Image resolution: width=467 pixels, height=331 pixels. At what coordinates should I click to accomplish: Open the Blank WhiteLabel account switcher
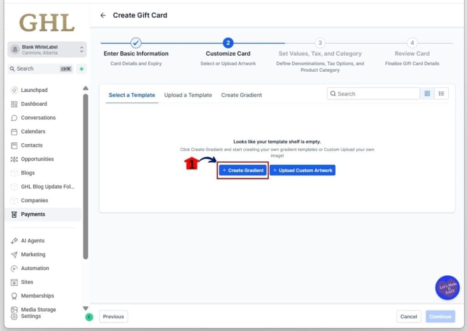[47, 50]
